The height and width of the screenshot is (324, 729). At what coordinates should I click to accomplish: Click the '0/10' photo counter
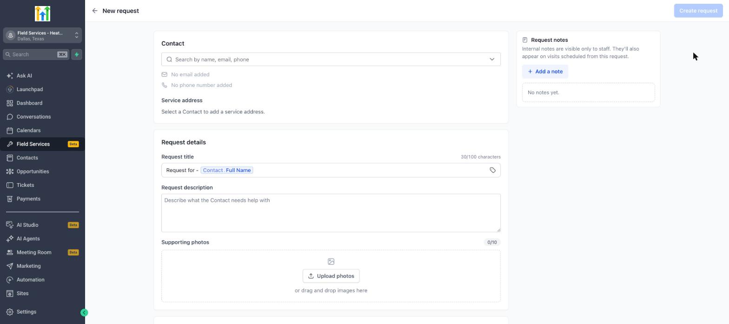point(492,242)
